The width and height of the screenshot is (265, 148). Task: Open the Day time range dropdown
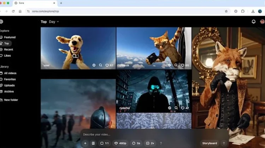(54, 22)
